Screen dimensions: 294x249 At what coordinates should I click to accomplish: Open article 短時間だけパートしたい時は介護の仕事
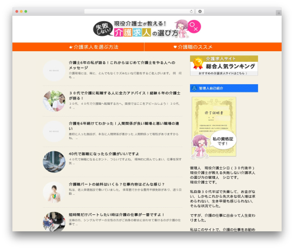pyautogui.click(x=116, y=215)
